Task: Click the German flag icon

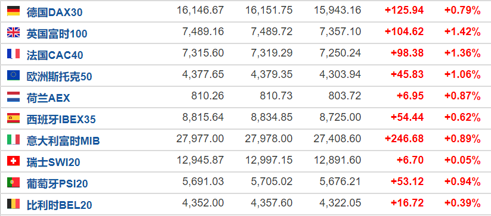Action: coord(14,11)
